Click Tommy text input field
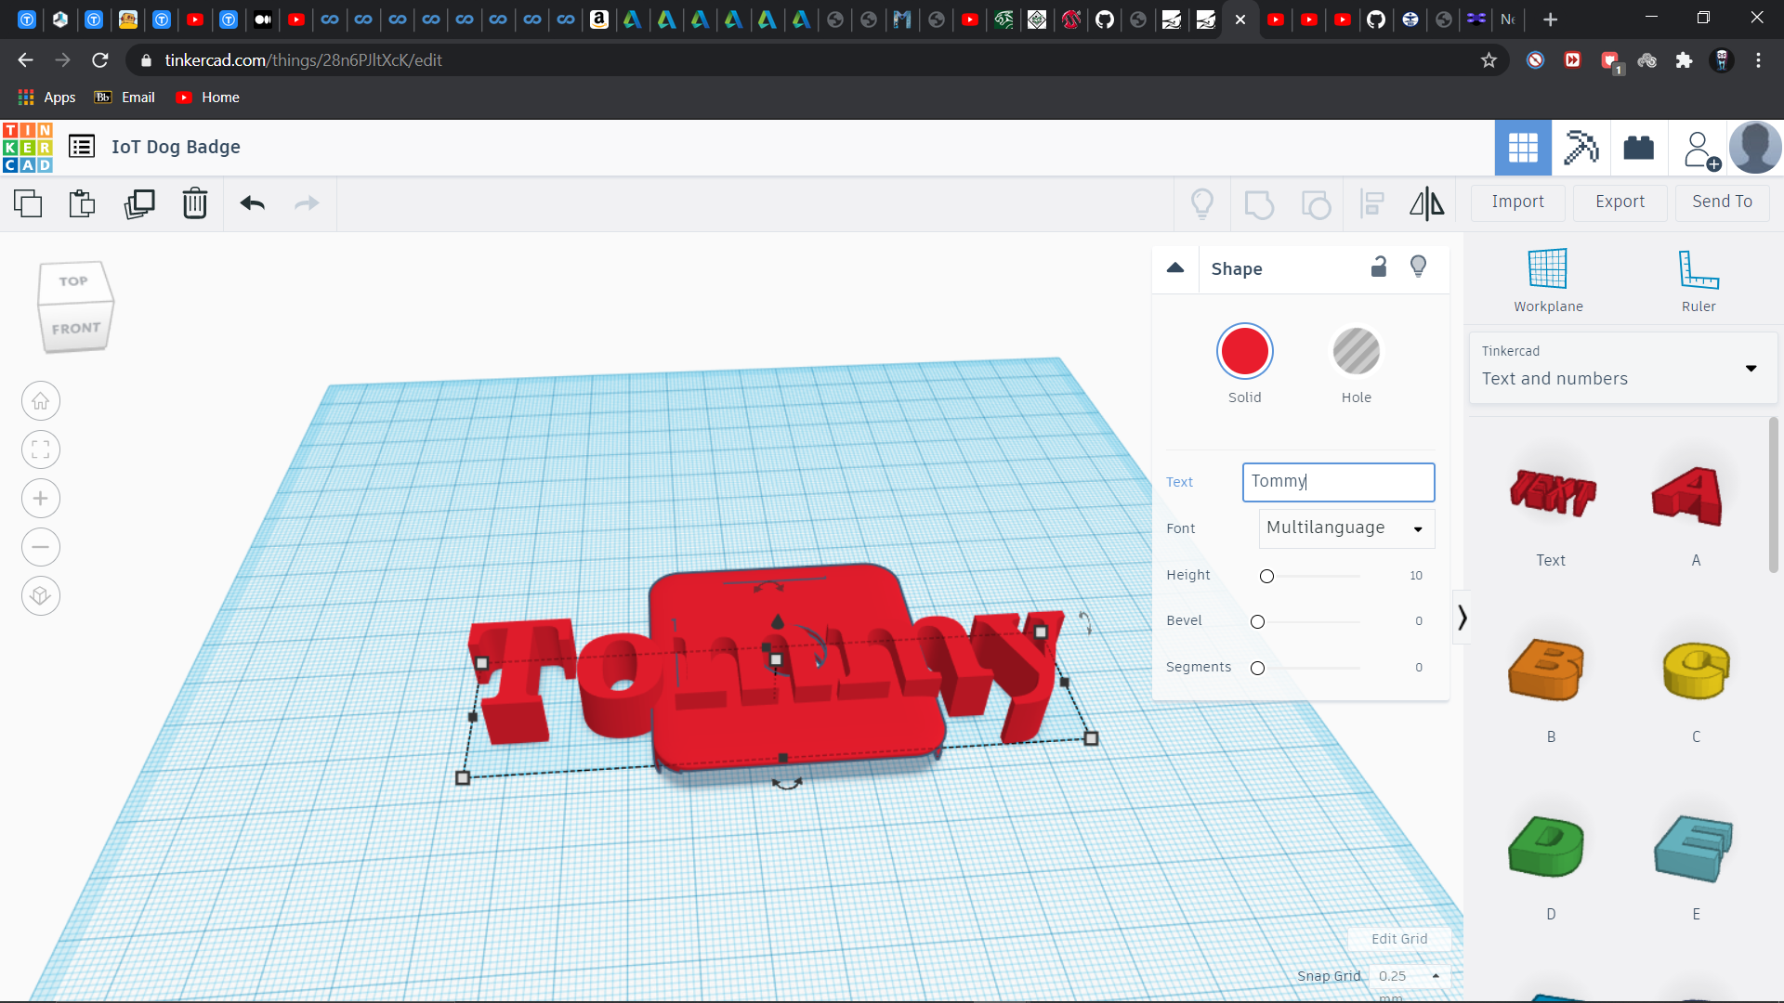Image resolution: width=1784 pixels, height=1003 pixels. [1337, 480]
